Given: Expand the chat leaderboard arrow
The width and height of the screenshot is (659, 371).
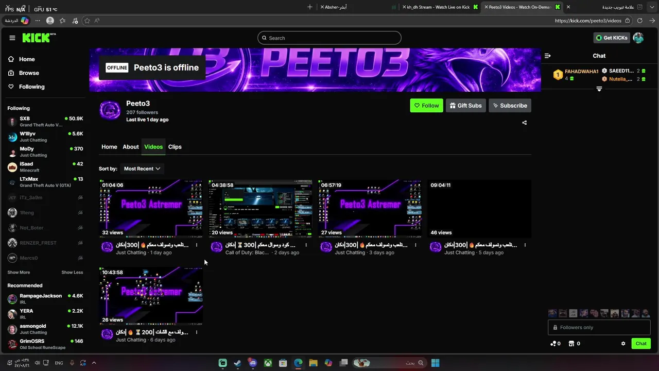Looking at the screenshot, I should pyautogui.click(x=599, y=89).
